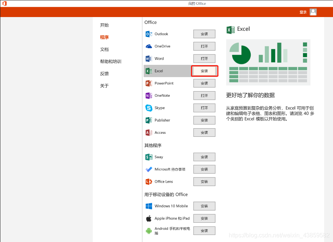This screenshot has height=242, width=333.
Task: Click the Outlook app icon
Action: [x=149, y=34]
